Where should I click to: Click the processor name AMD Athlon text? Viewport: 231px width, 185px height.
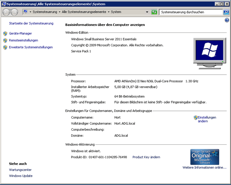pyautogui.click(x=148, y=81)
